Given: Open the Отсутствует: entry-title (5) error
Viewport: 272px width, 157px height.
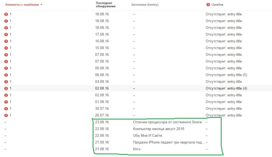Looking at the screenshot, I should tap(226, 75).
